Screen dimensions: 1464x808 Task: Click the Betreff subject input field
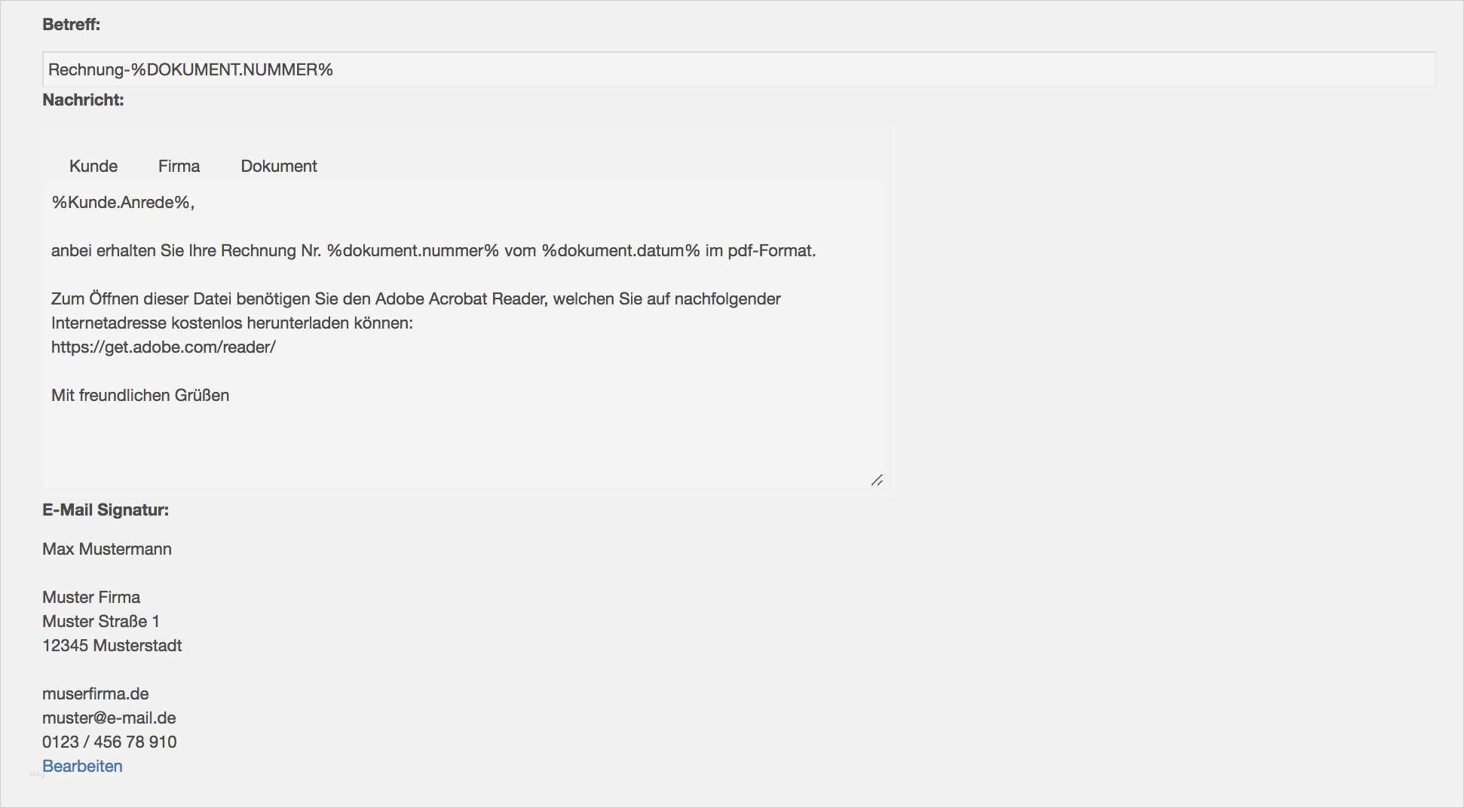tap(739, 69)
